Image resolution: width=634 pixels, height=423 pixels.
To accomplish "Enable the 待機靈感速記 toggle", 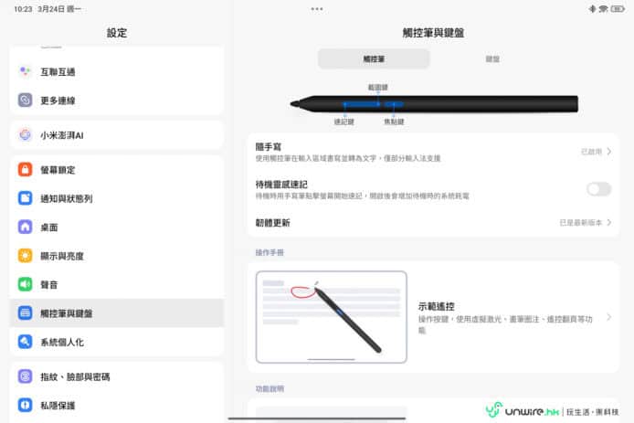I will coord(598,189).
